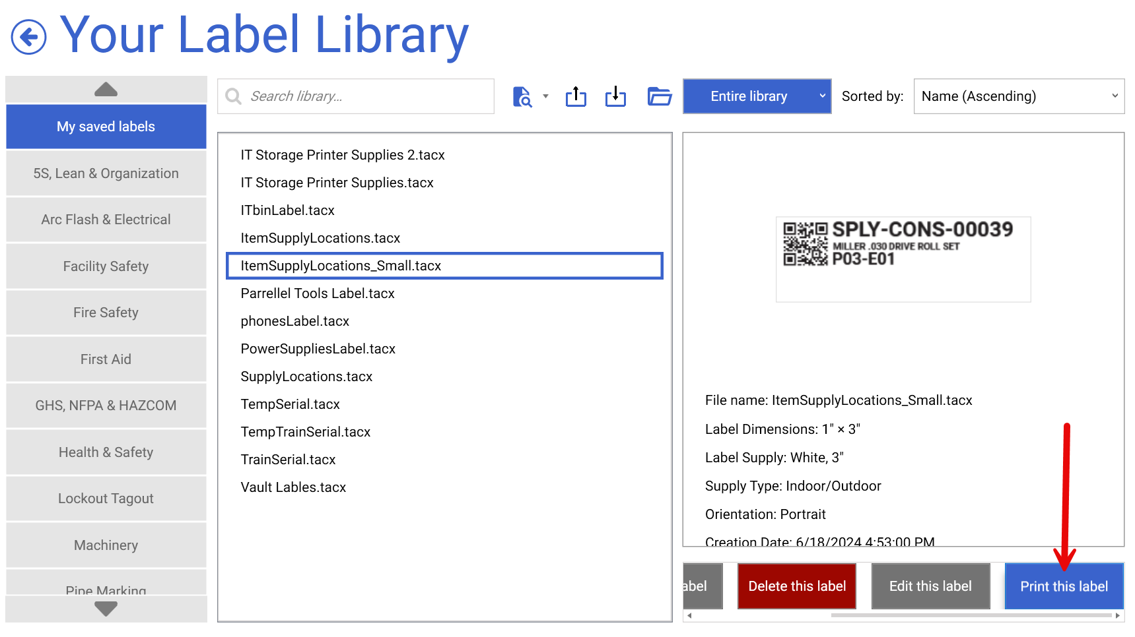1135x637 pixels.
Task: Click the back arrow icon beside title
Action: (28, 37)
